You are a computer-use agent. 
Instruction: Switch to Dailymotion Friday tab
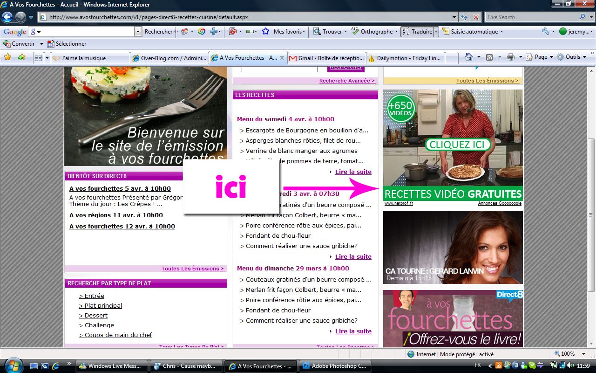coord(405,58)
